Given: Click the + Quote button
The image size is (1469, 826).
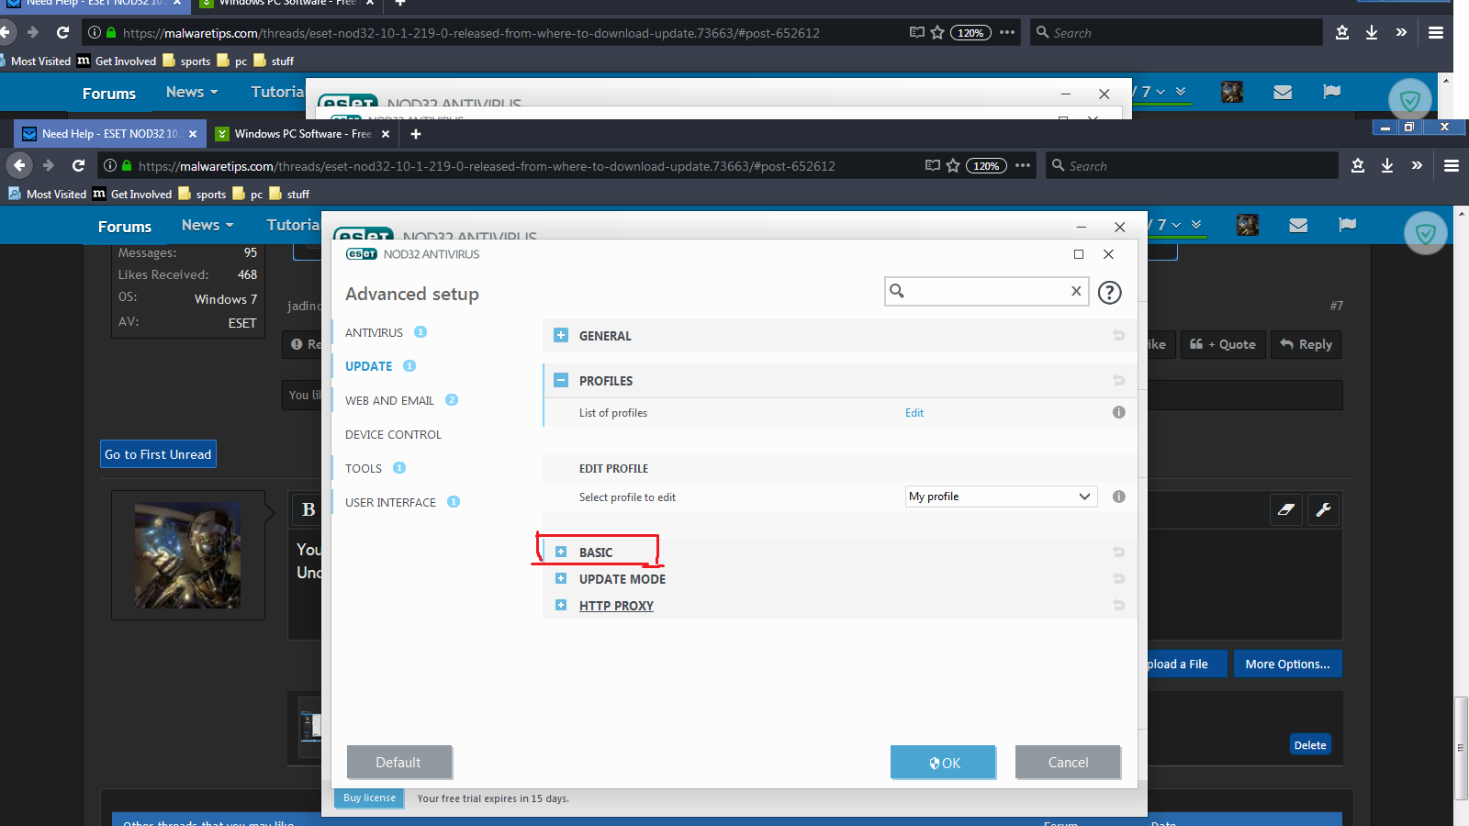Looking at the screenshot, I should [x=1223, y=344].
